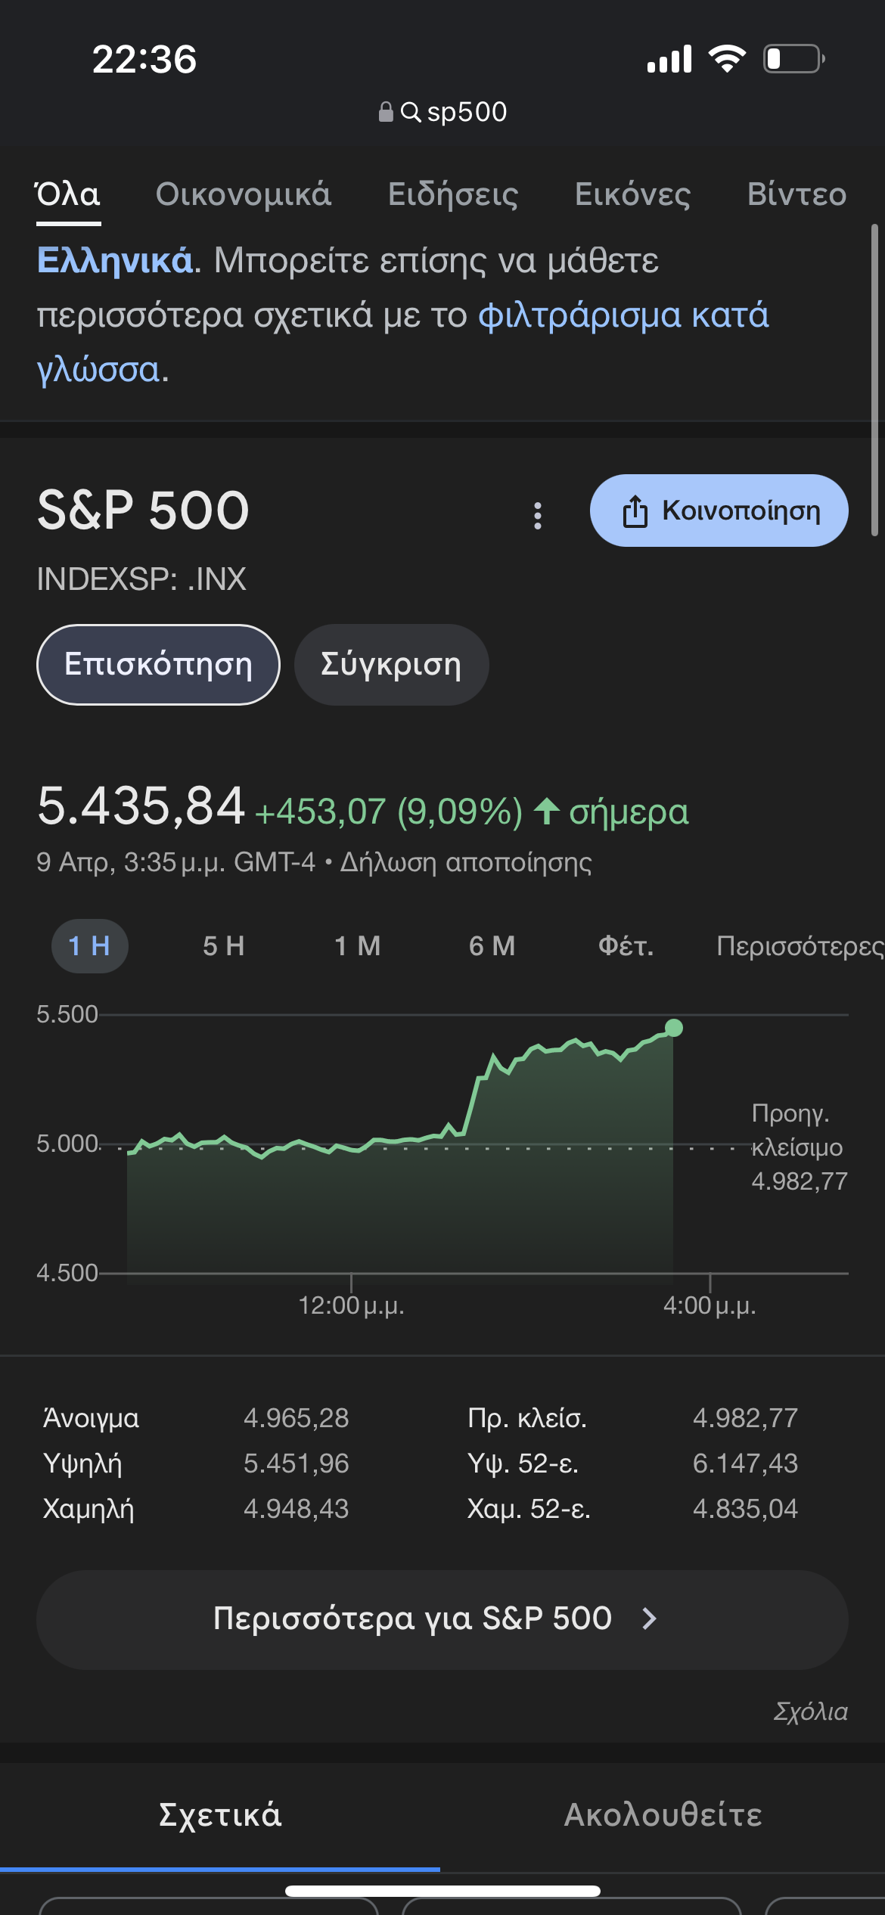Choose the 6 Μ chart range
885x1915 pixels.
click(492, 946)
